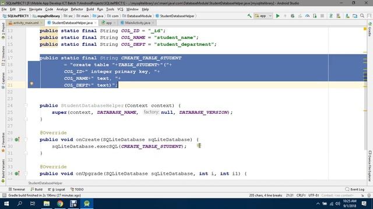Click tool window quick-access icon bottom-left

(x=4, y=196)
